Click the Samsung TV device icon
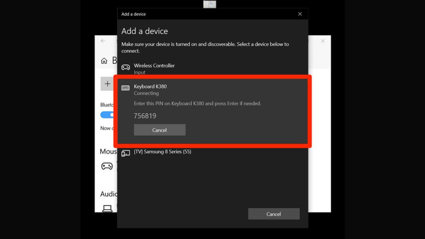This screenshot has height=239, width=425. 126,153
